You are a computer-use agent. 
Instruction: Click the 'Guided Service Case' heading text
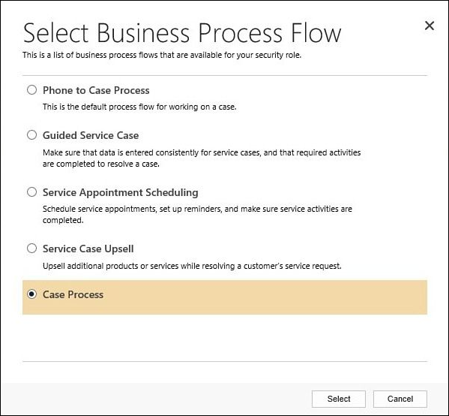[91, 135]
